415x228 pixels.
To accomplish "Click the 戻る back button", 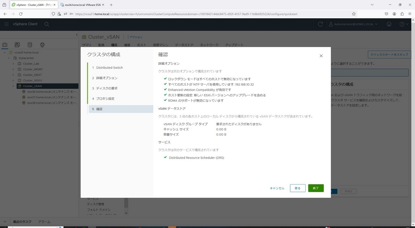I will tap(298, 188).
